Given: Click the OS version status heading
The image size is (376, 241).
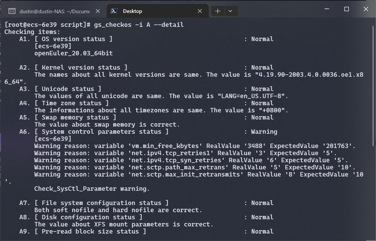Looking at the screenshot, I should 73,39.
